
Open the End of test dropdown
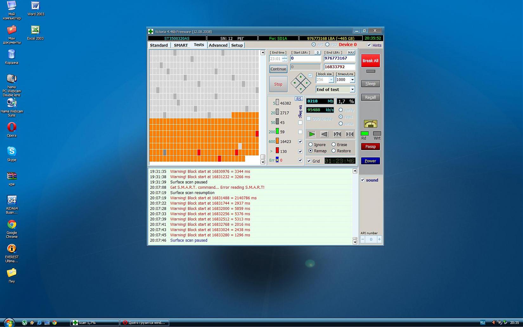click(352, 89)
